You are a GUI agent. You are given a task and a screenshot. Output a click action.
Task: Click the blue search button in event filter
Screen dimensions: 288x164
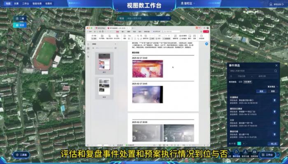click(261, 91)
